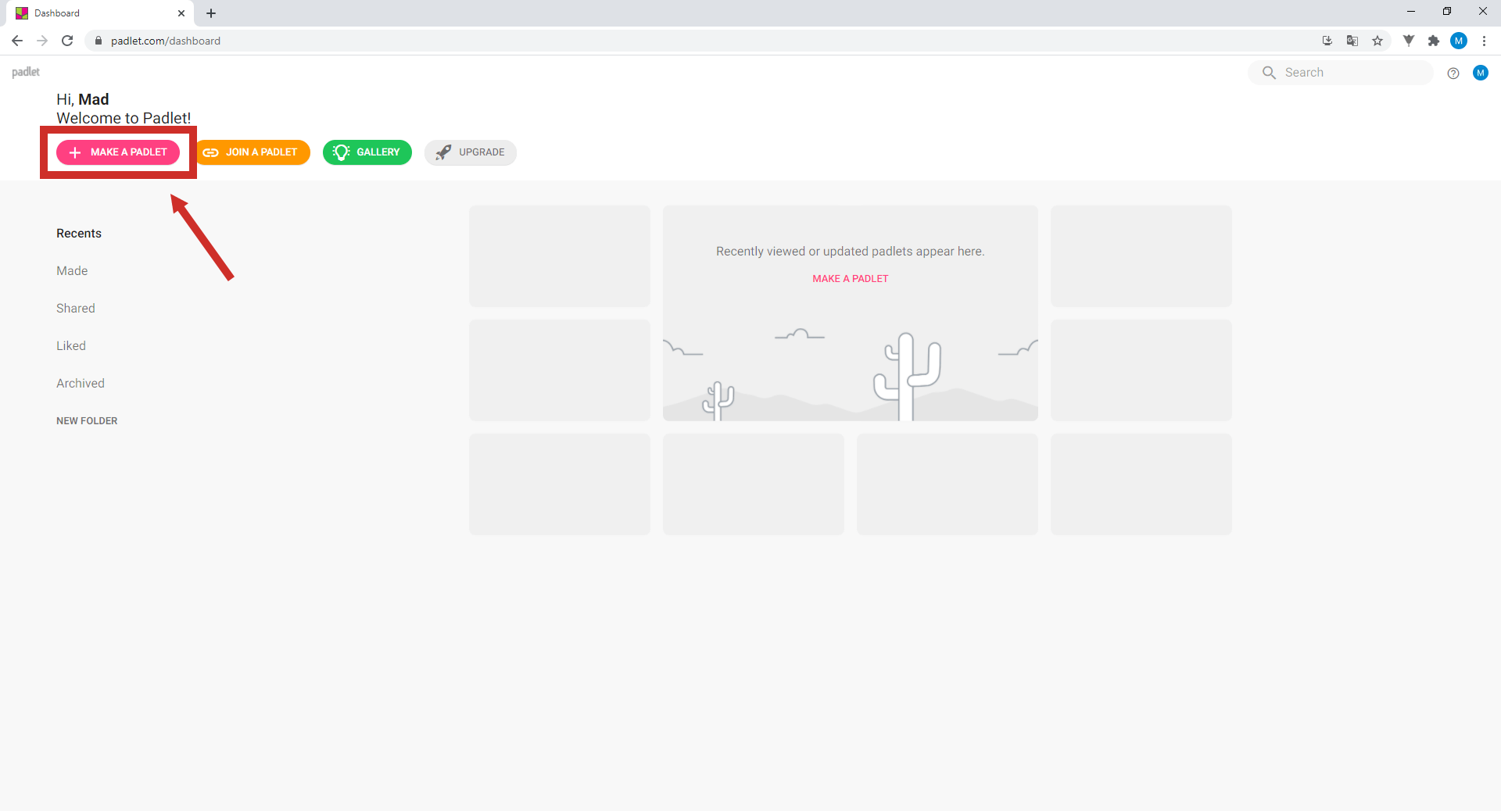Click the funnel-shaped extension icon
This screenshot has height=811, width=1501.
[x=1409, y=41]
